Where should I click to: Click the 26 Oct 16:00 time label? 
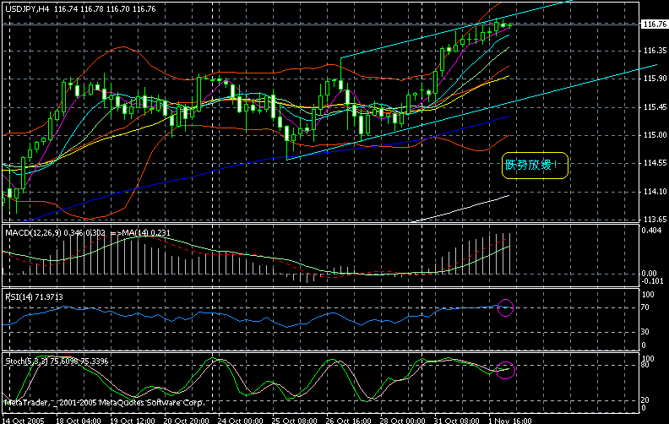(348, 421)
